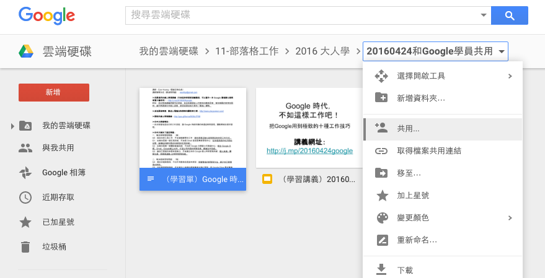The width and height of the screenshot is (545, 278).
Task: Open 我的雲端硬碟 in sidebar
Action: 66,126
